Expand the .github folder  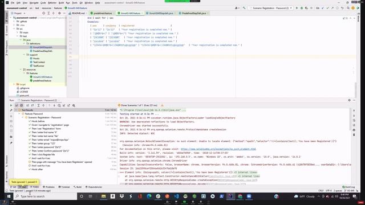point(14,22)
